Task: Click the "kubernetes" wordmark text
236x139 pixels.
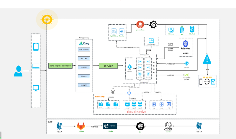Action: point(186,48)
